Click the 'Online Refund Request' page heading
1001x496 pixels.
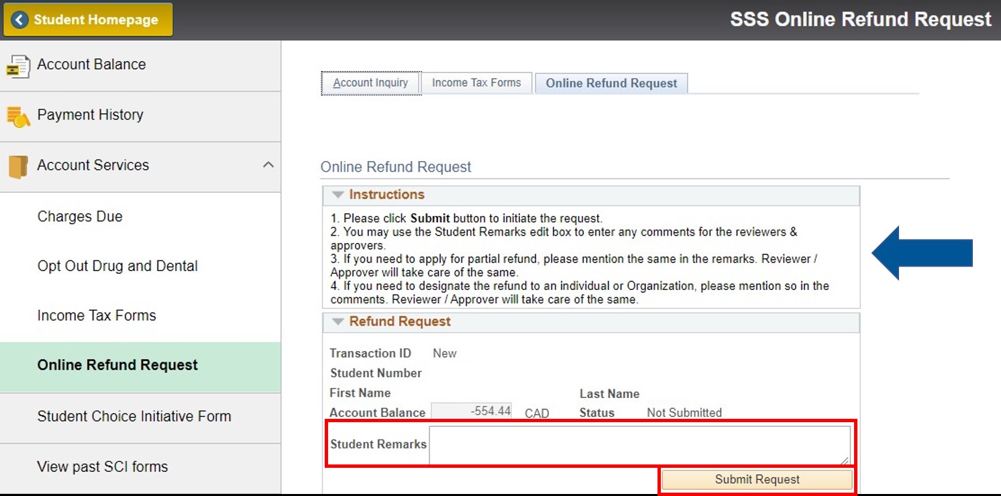[396, 167]
